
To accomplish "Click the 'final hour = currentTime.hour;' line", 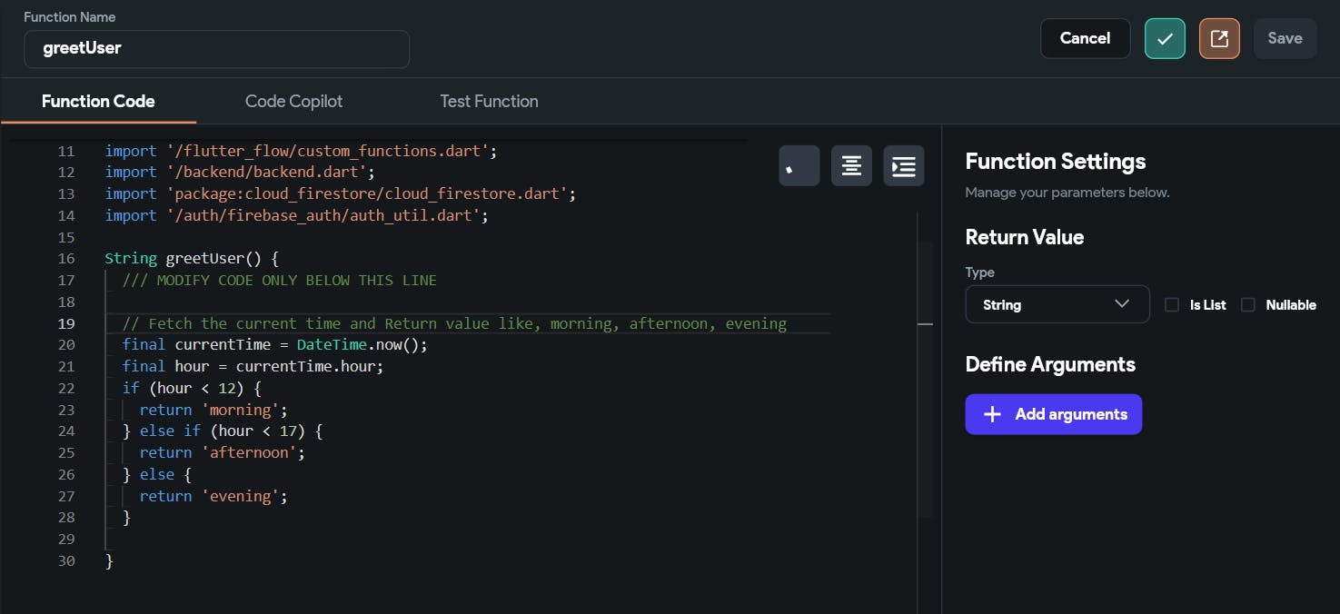I will click(253, 366).
